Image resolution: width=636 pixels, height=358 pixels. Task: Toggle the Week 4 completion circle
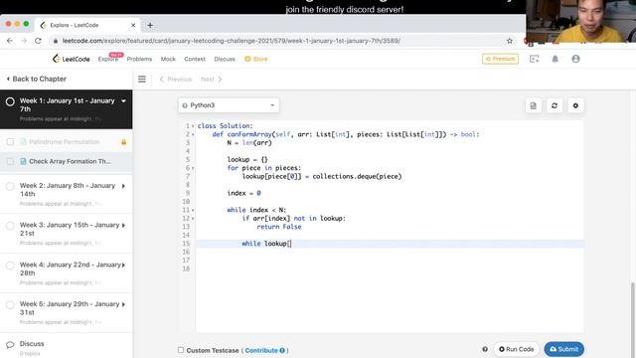click(10, 266)
